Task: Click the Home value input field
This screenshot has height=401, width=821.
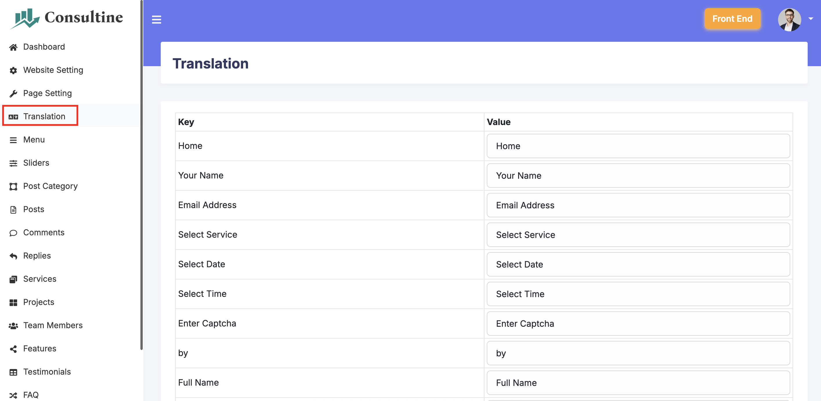Action: 638,146
